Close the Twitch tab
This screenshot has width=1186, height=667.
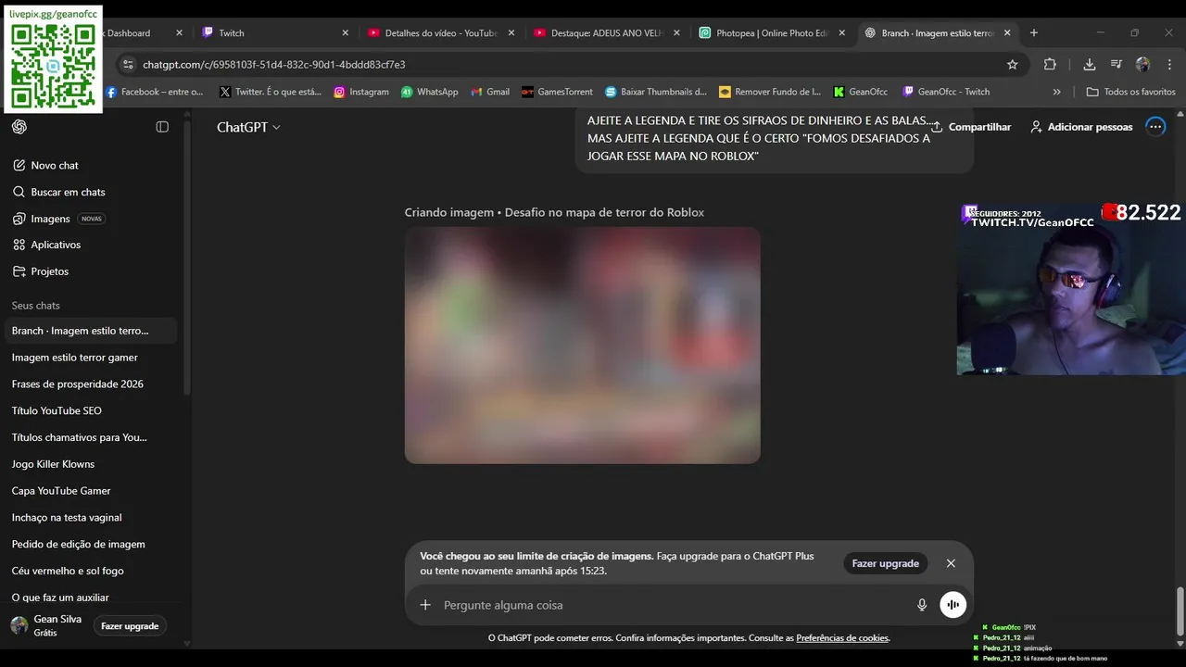(x=346, y=32)
